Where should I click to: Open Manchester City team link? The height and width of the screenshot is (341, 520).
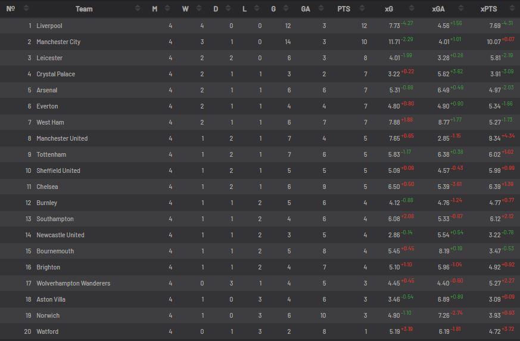point(58,42)
